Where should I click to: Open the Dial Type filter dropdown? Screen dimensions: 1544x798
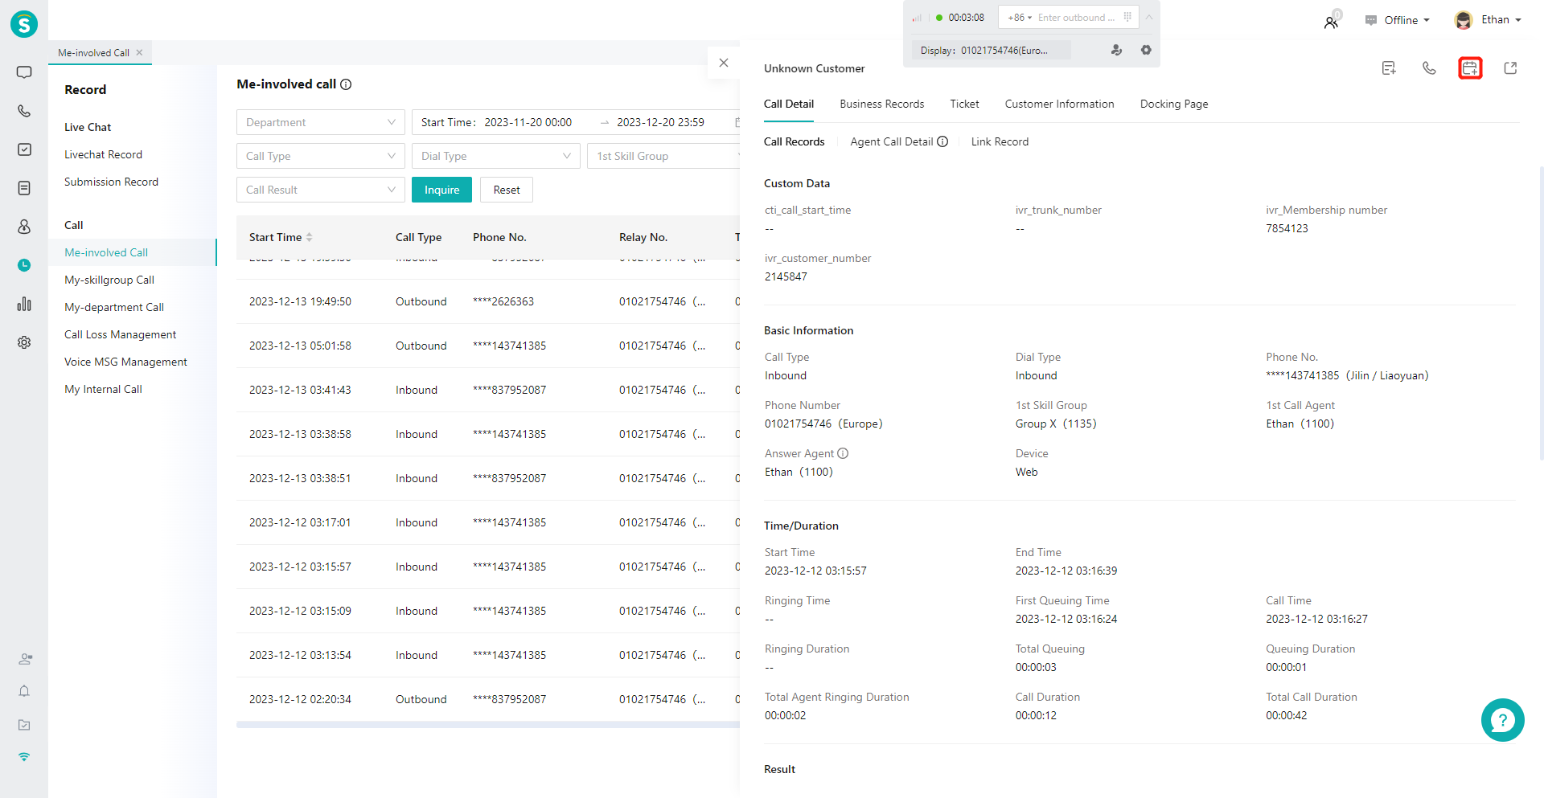tap(496, 156)
